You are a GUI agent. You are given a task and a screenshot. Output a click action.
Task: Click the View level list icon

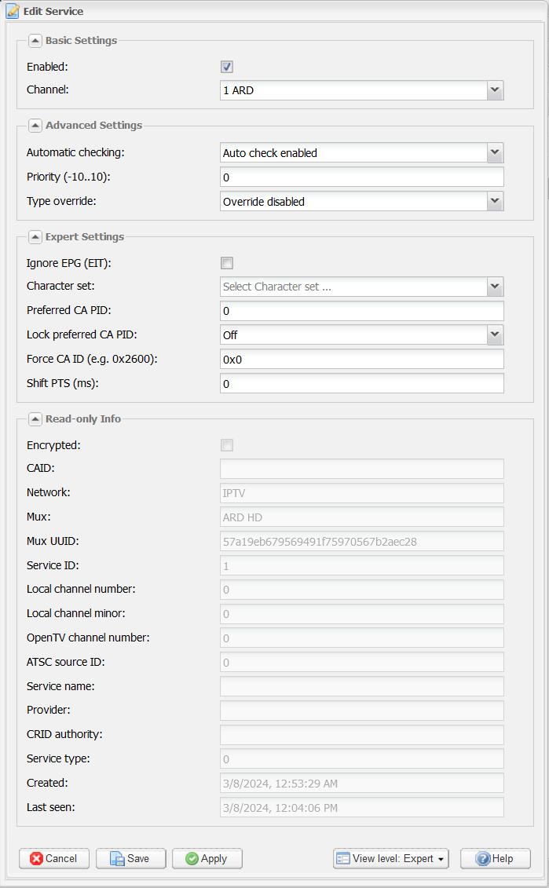pos(342,858)
